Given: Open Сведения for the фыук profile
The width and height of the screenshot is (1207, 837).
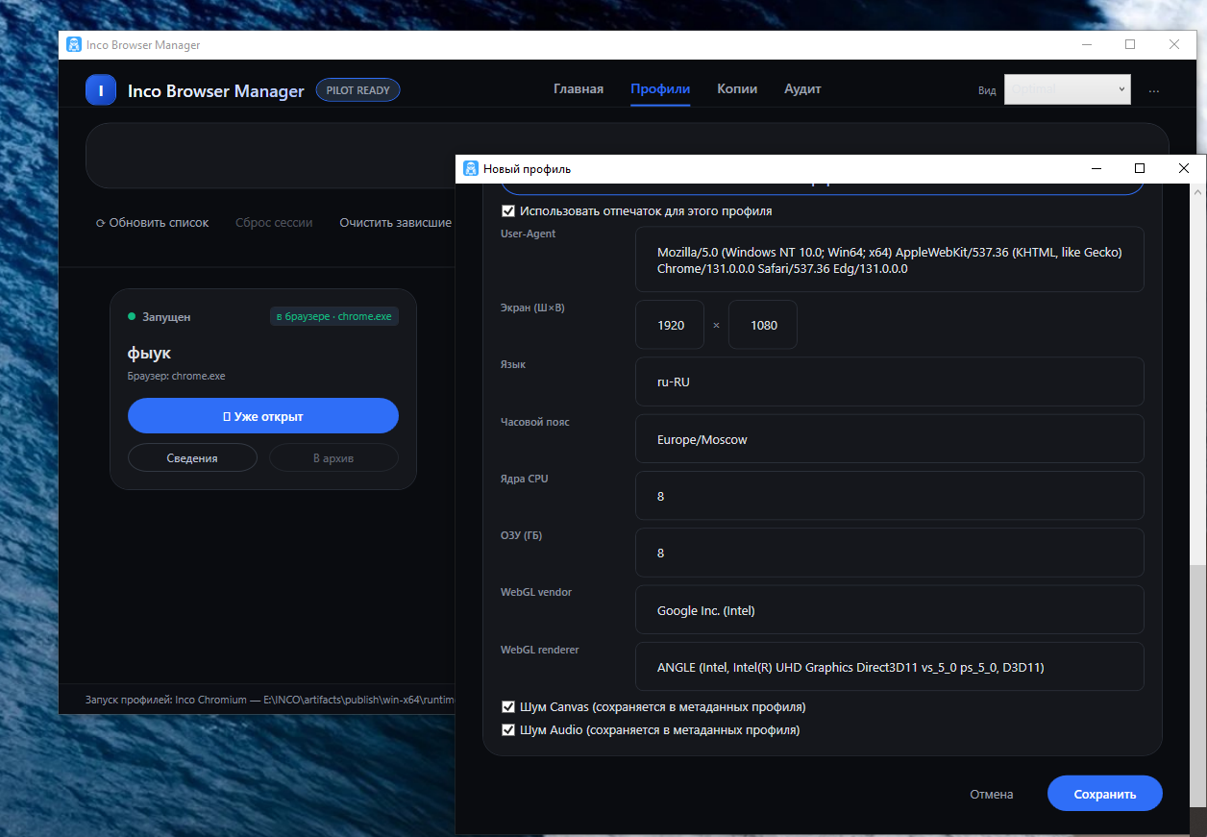Looking at the screenshot, I should (192, 458).
